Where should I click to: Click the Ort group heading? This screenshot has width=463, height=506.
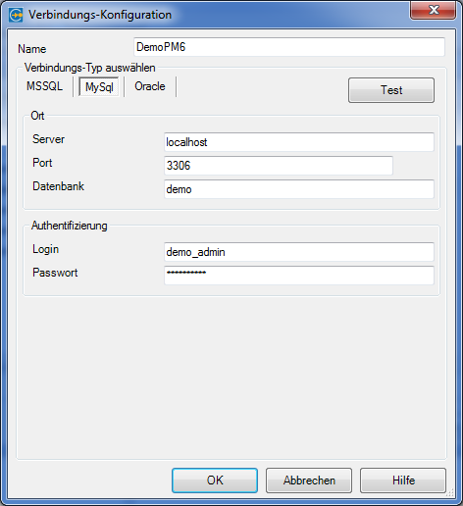coord(37,116)
